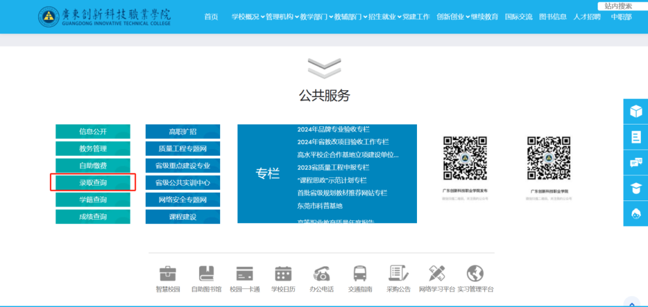Click the 质量工程专题网 button
The image size is (648, 307).
182,148
